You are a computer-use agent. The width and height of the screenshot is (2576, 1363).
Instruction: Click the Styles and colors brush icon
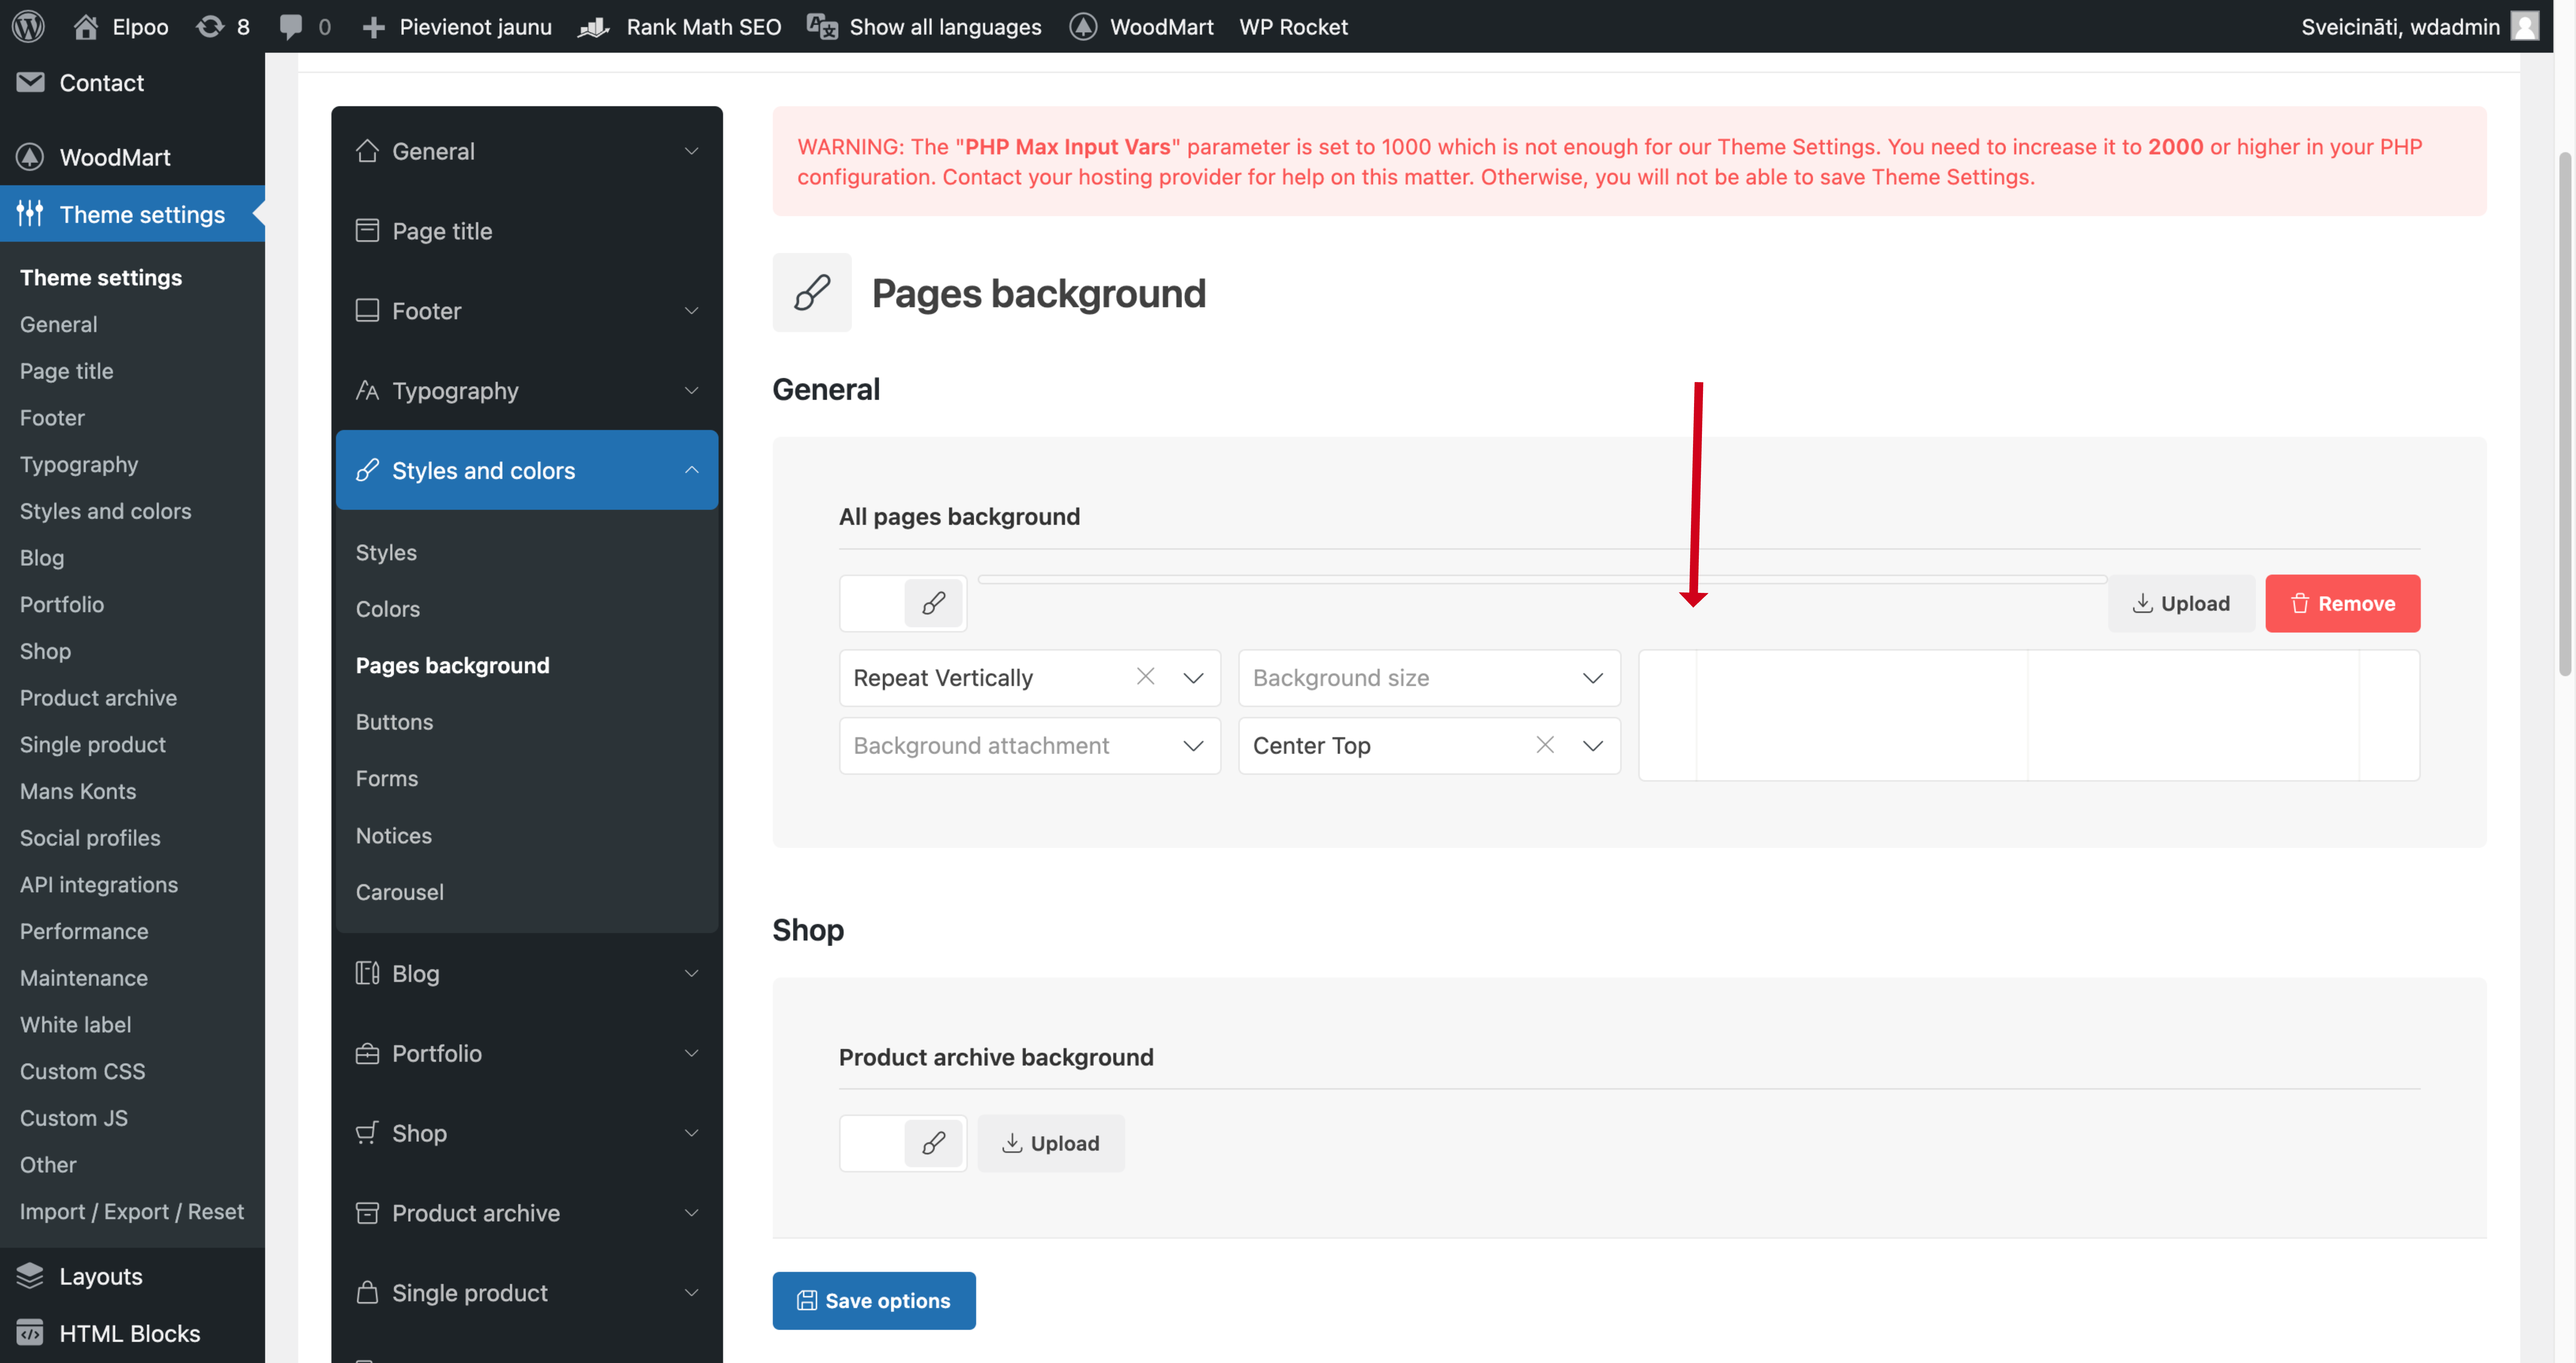click(x=367, y=470)
